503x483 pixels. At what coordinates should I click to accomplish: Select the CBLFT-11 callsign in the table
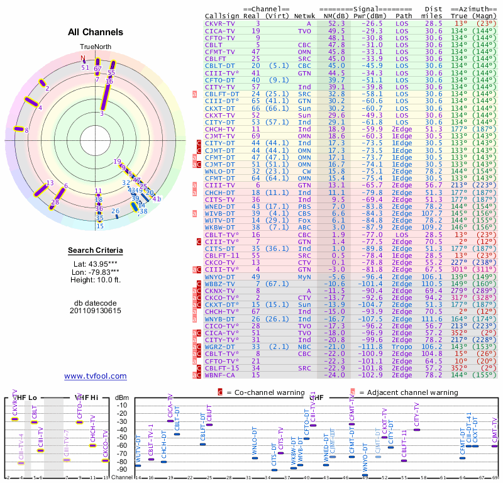pyautogui.click(x=222, y=256)
